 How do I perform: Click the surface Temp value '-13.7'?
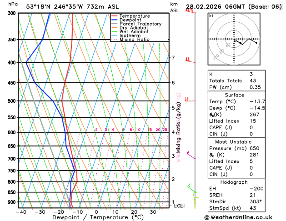257,101
